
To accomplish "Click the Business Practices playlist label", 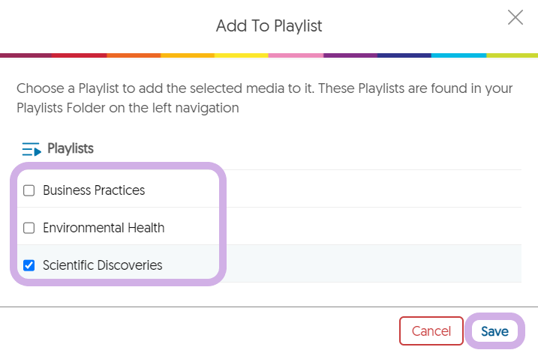I will [94, 190].
